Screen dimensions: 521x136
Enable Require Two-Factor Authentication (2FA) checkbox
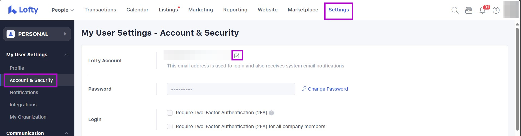point(170,113)
